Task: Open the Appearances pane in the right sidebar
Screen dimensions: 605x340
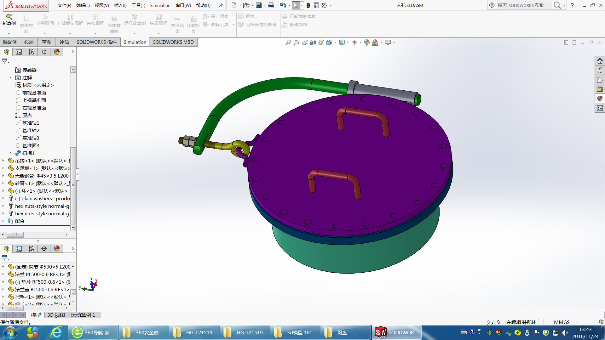Action: point(600,99)
